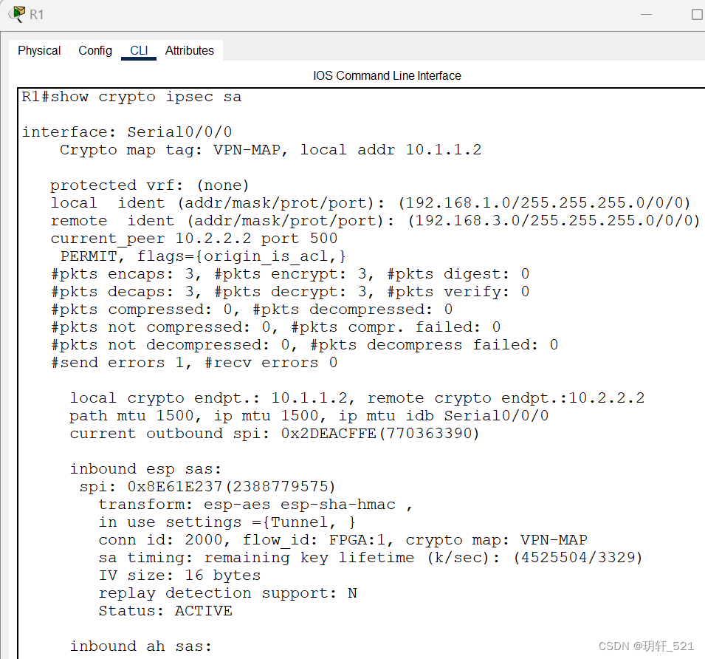The width and height of the screenshot is (705, 659).
Task: Click the 'PERMIT, flags={origin_is_acl,}' line
Action: 203,256
